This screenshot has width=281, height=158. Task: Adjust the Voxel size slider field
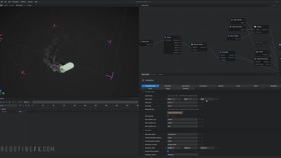(x=182, y=102)
